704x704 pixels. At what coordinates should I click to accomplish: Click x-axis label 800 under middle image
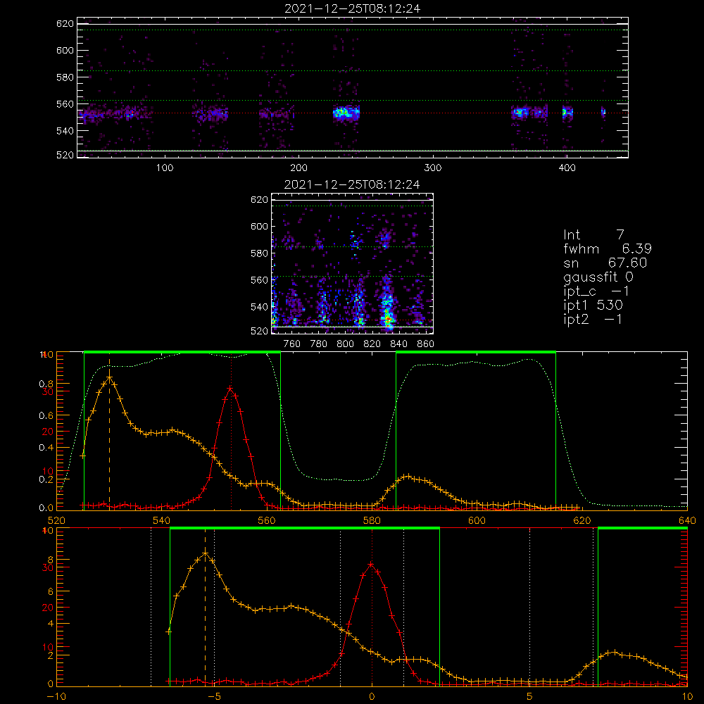pyautogui.click(x=345, y=344)
